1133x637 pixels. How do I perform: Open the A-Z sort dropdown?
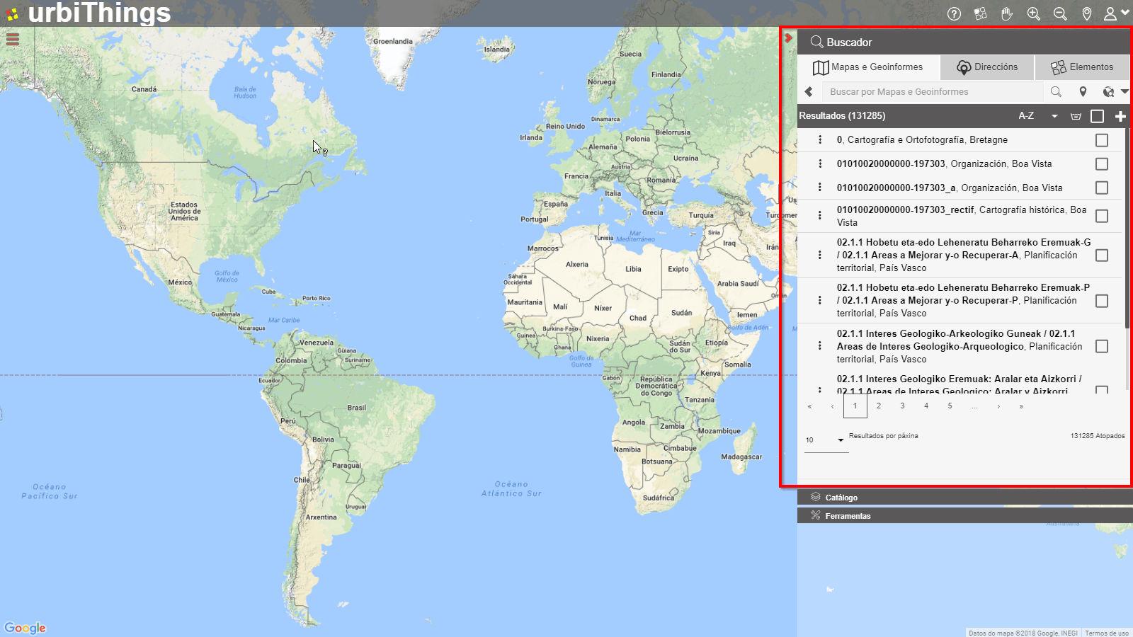[x=1038, y=116]
